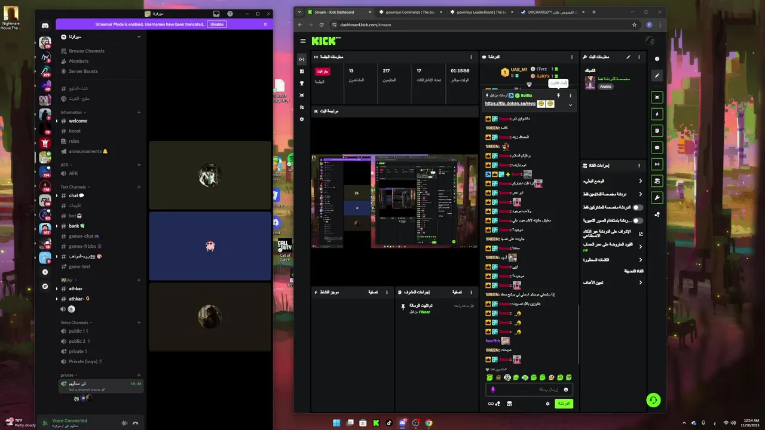Disconnect from Discord voice channel

click(x=135, y=423)
